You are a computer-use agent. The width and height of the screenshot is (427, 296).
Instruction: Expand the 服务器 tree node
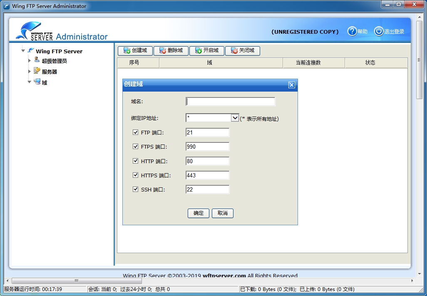coord(30,71)
